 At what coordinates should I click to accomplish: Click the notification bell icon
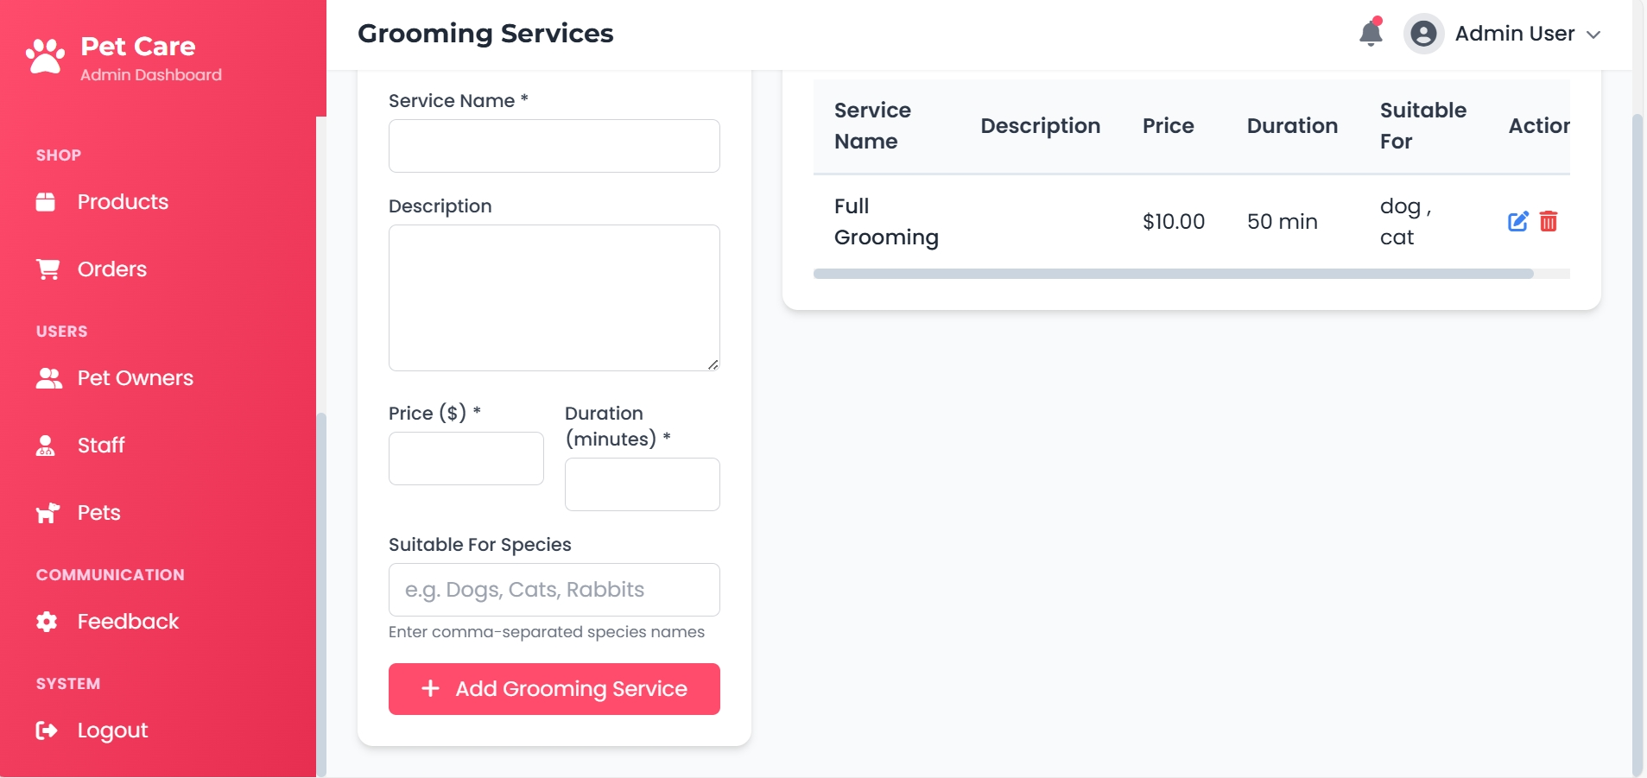point(1371,34)
